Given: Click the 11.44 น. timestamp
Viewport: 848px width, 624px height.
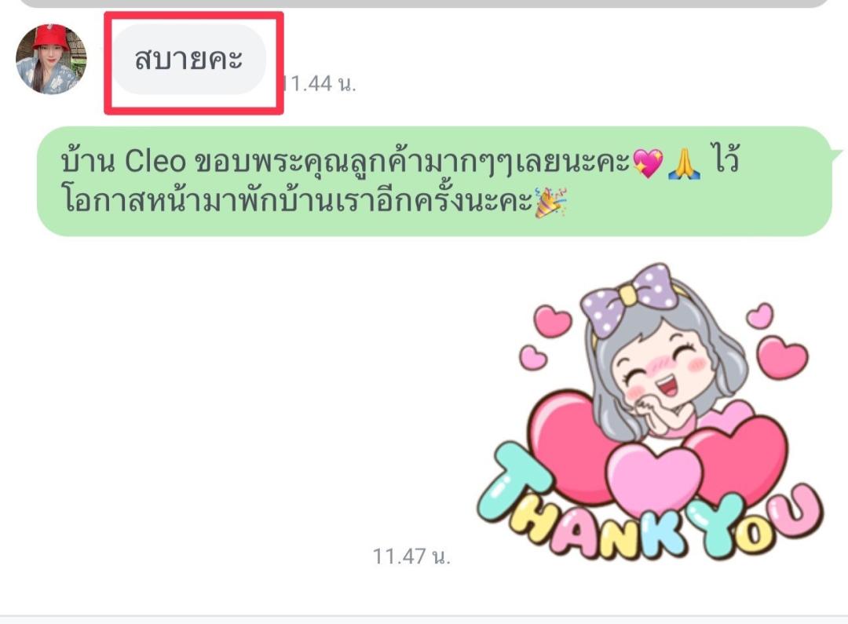Looking at the screenshot, I should 319,84.
